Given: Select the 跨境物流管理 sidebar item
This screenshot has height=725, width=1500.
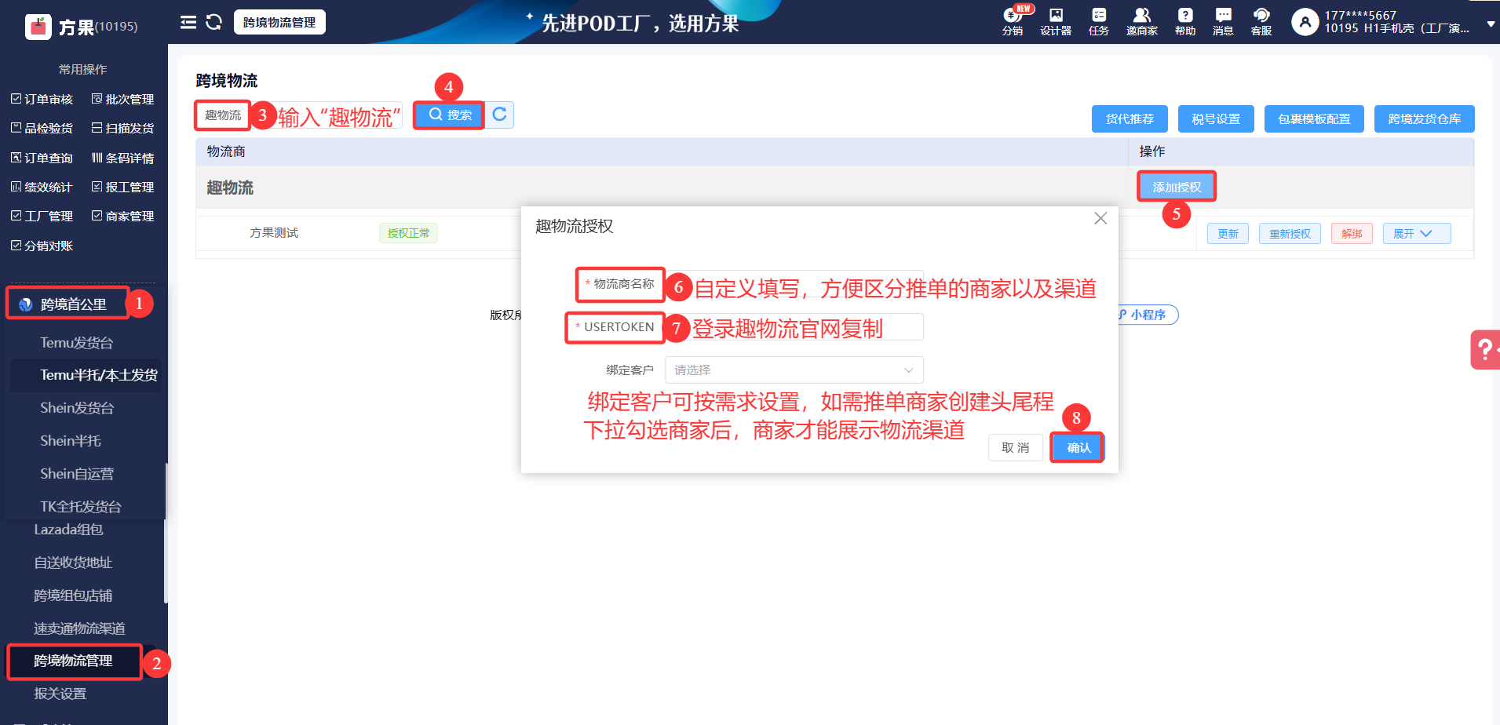Looking at the screenshot, I should pyautogui.click(x=74, y=661).
